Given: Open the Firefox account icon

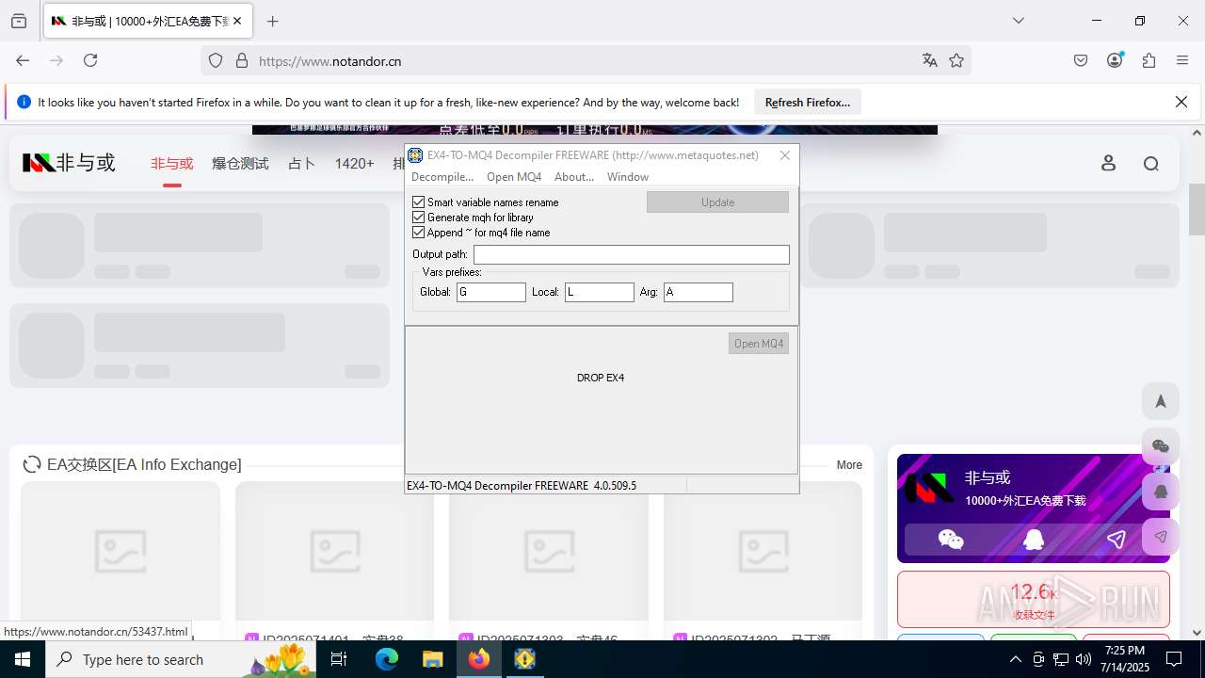Looking at the screenshot, I should point(1116,60).
